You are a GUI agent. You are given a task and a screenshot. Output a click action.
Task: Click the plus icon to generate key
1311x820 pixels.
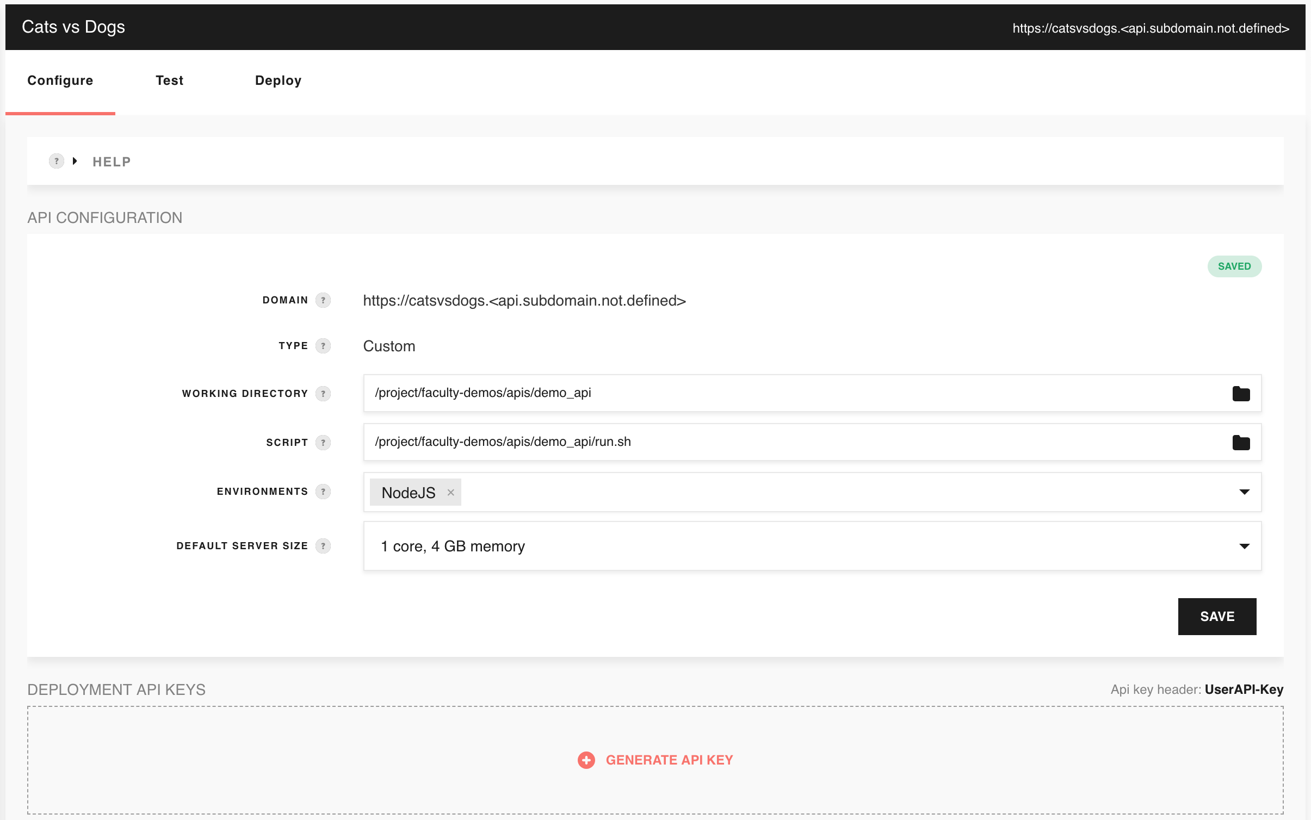point(586,760)
